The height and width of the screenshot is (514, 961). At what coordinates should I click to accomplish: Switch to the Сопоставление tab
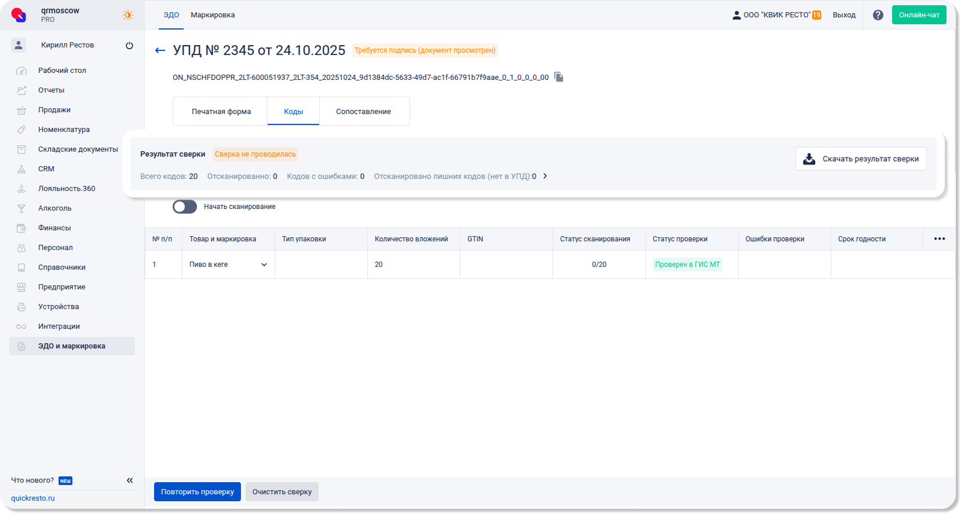tap(363, 111)
